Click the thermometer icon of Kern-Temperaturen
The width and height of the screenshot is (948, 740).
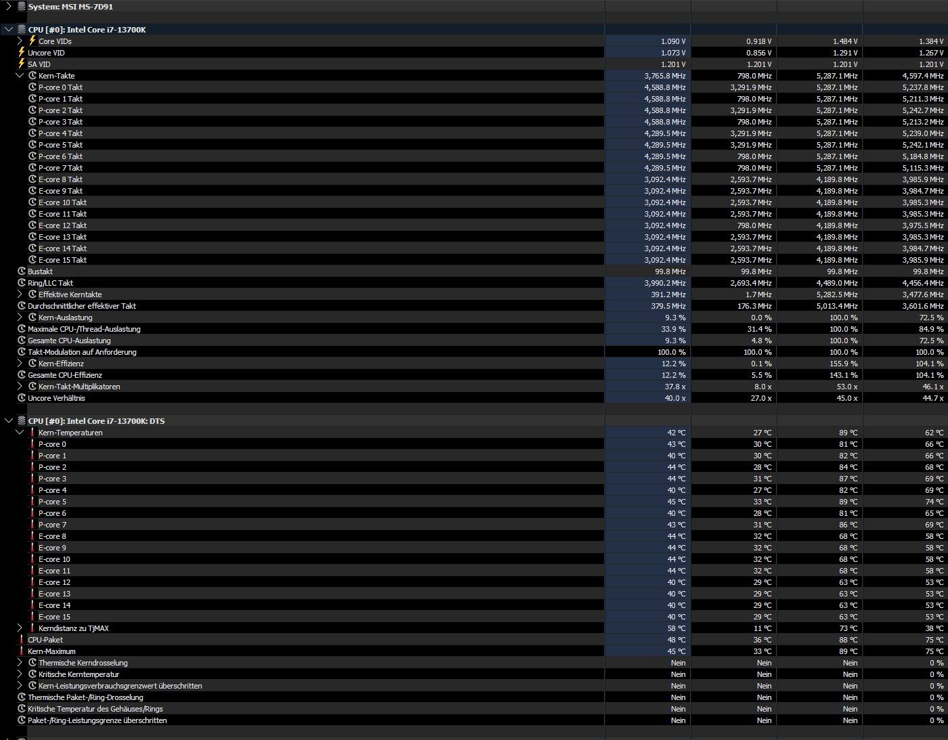click(x=32, y=433)
